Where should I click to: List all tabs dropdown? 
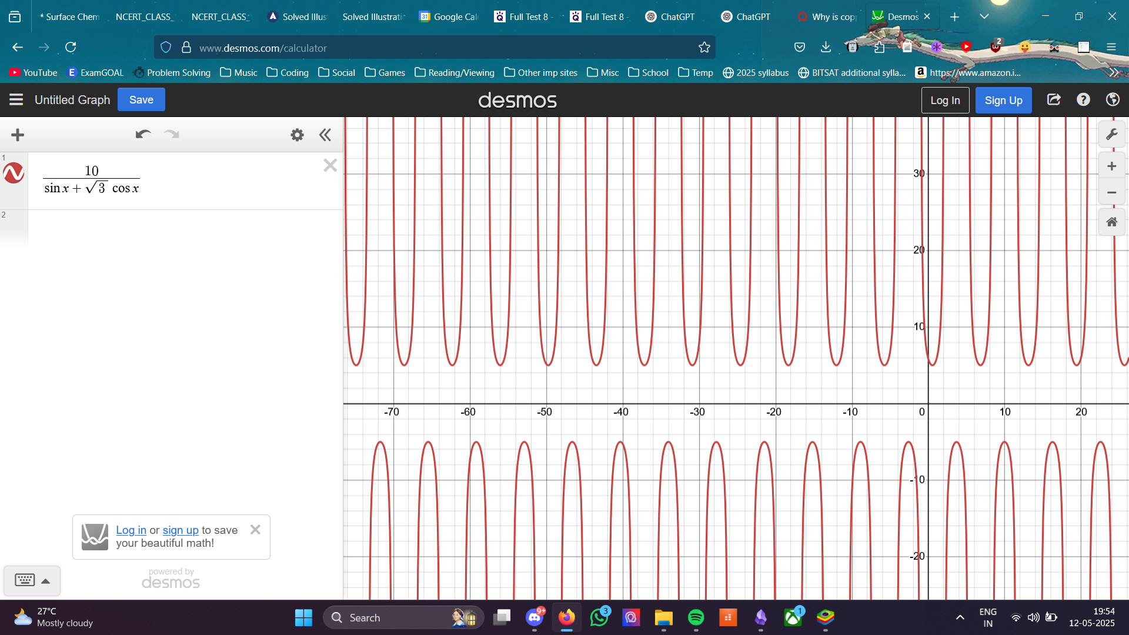[984, 16]
